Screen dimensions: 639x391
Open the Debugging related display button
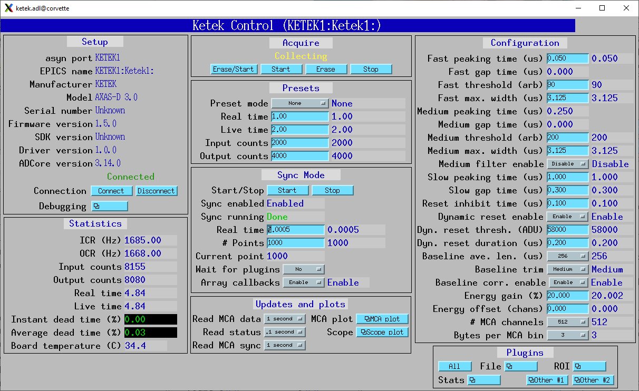coord(110,206)
